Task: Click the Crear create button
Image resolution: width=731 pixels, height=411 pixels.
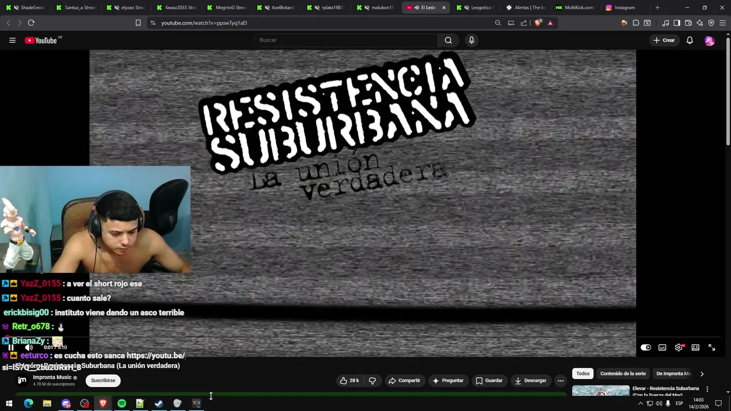Action: pyautogui.click(x=664, y=40)
